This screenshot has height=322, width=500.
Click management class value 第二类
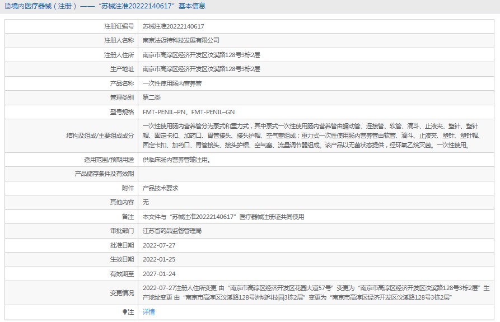[152, 97]
